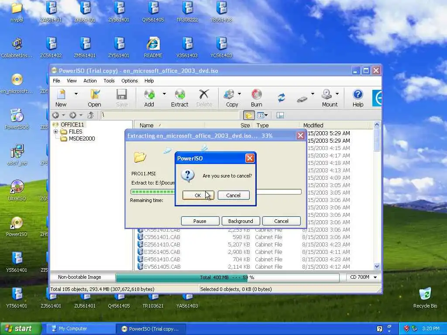Click the Mount toolbar icon
The width and height of the screenshot is (447, 335).
tap(329, 98)
